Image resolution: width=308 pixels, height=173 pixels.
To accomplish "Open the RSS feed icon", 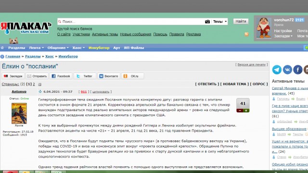I will (246, 34).
